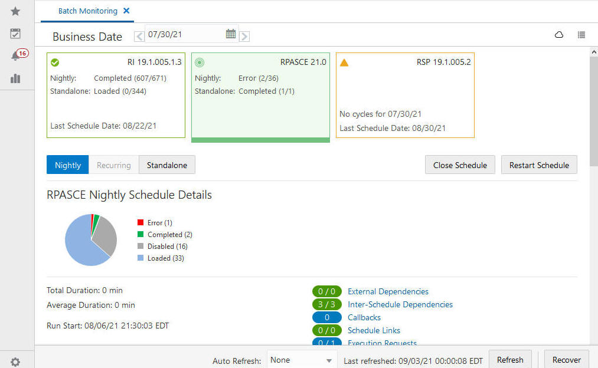Switch to list view icon at top right

tap(581, 35)
